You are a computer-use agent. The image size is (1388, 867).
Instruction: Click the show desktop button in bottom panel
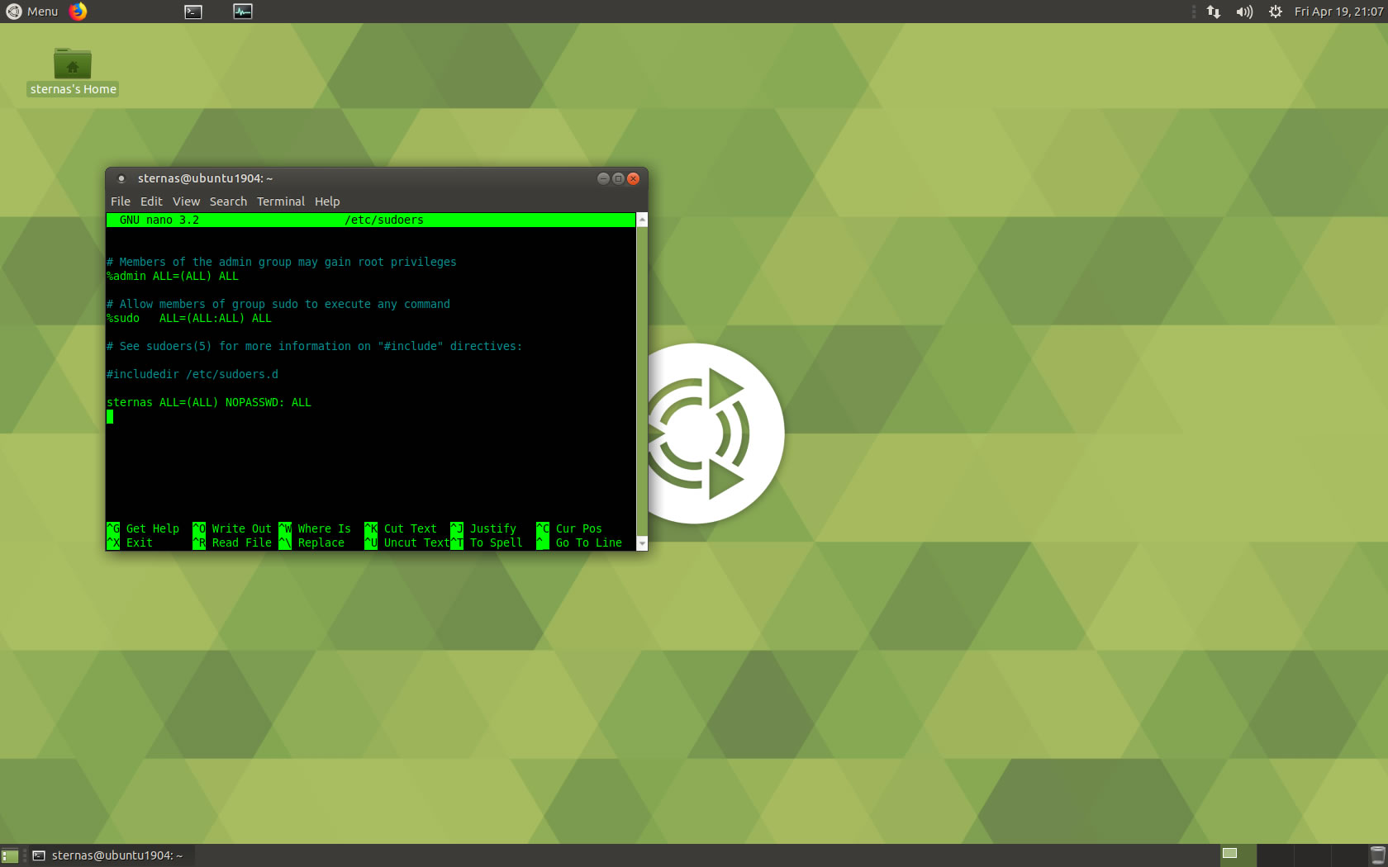(x=10, y=855)
